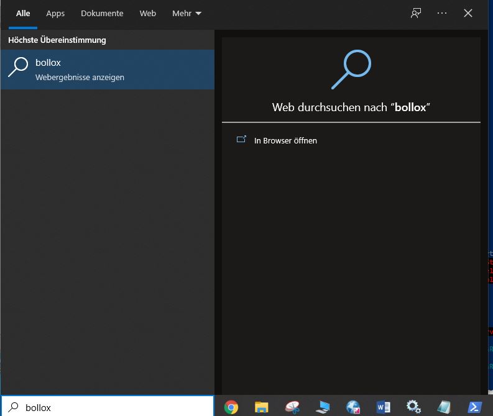Click the magnifier icon in the search box
Image resolution: width=493 pixels, height=416 pixels.
click(13, 407)
